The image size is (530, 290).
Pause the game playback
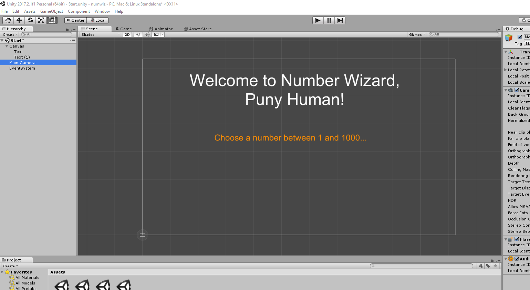point(329,20)
